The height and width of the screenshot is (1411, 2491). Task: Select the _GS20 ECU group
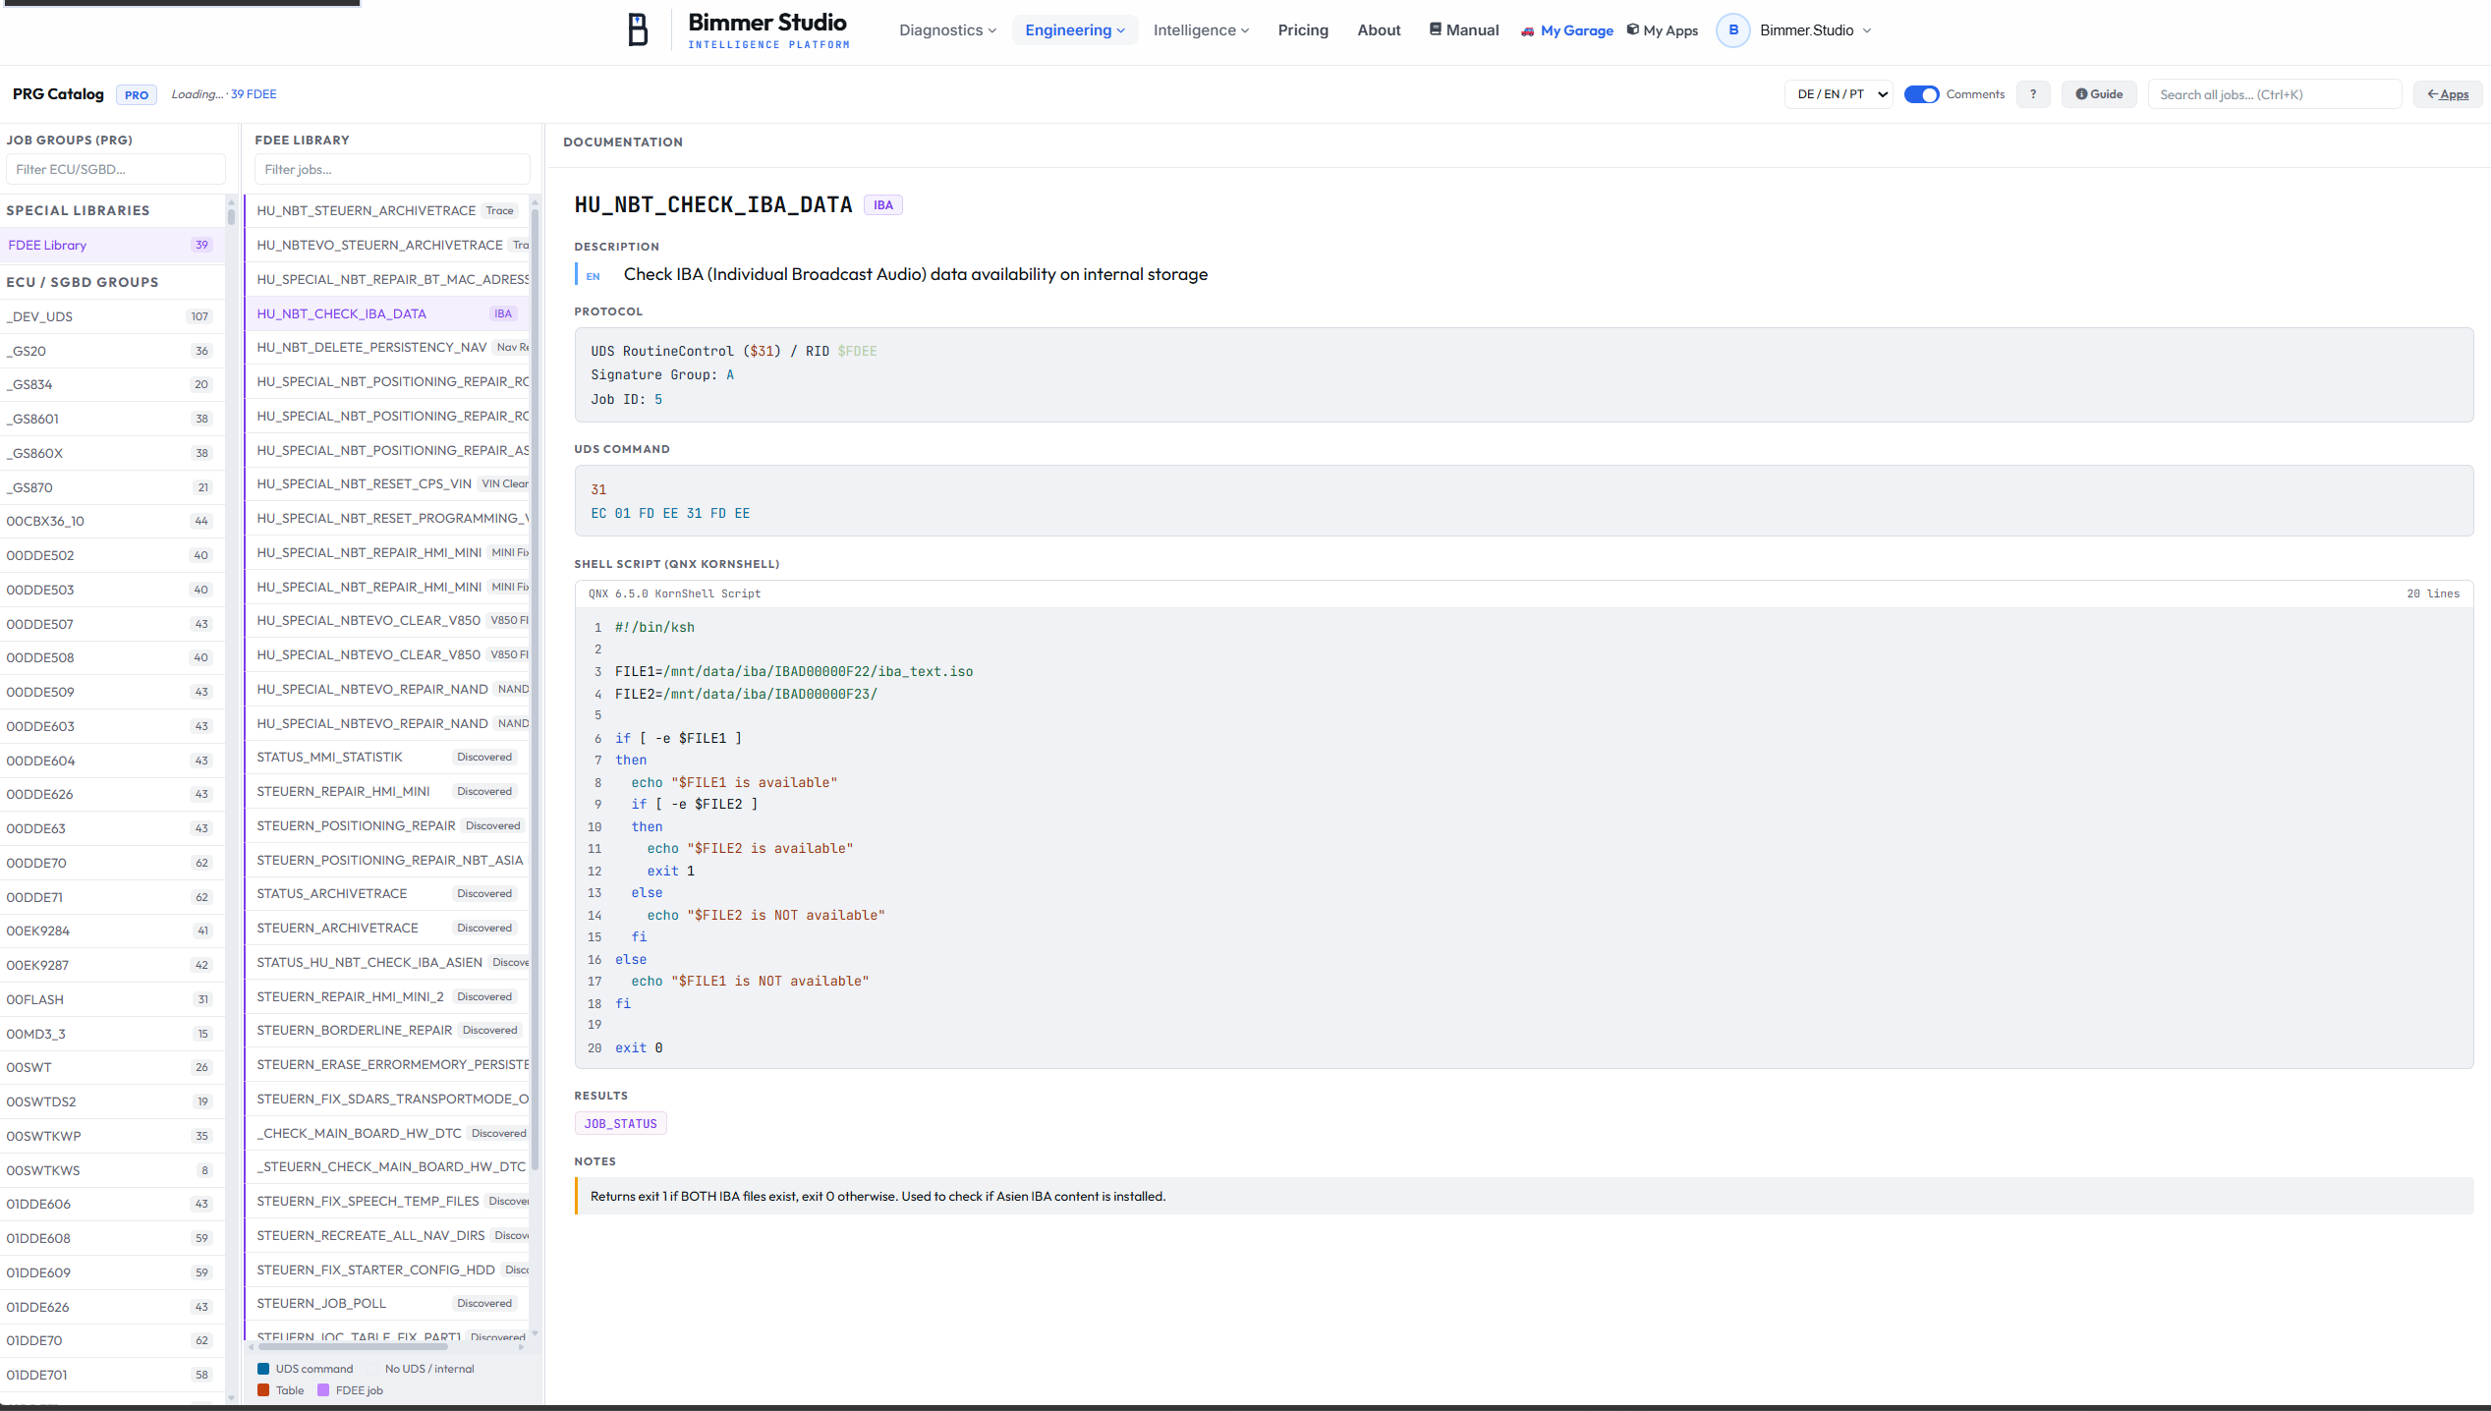coord(112,351)
